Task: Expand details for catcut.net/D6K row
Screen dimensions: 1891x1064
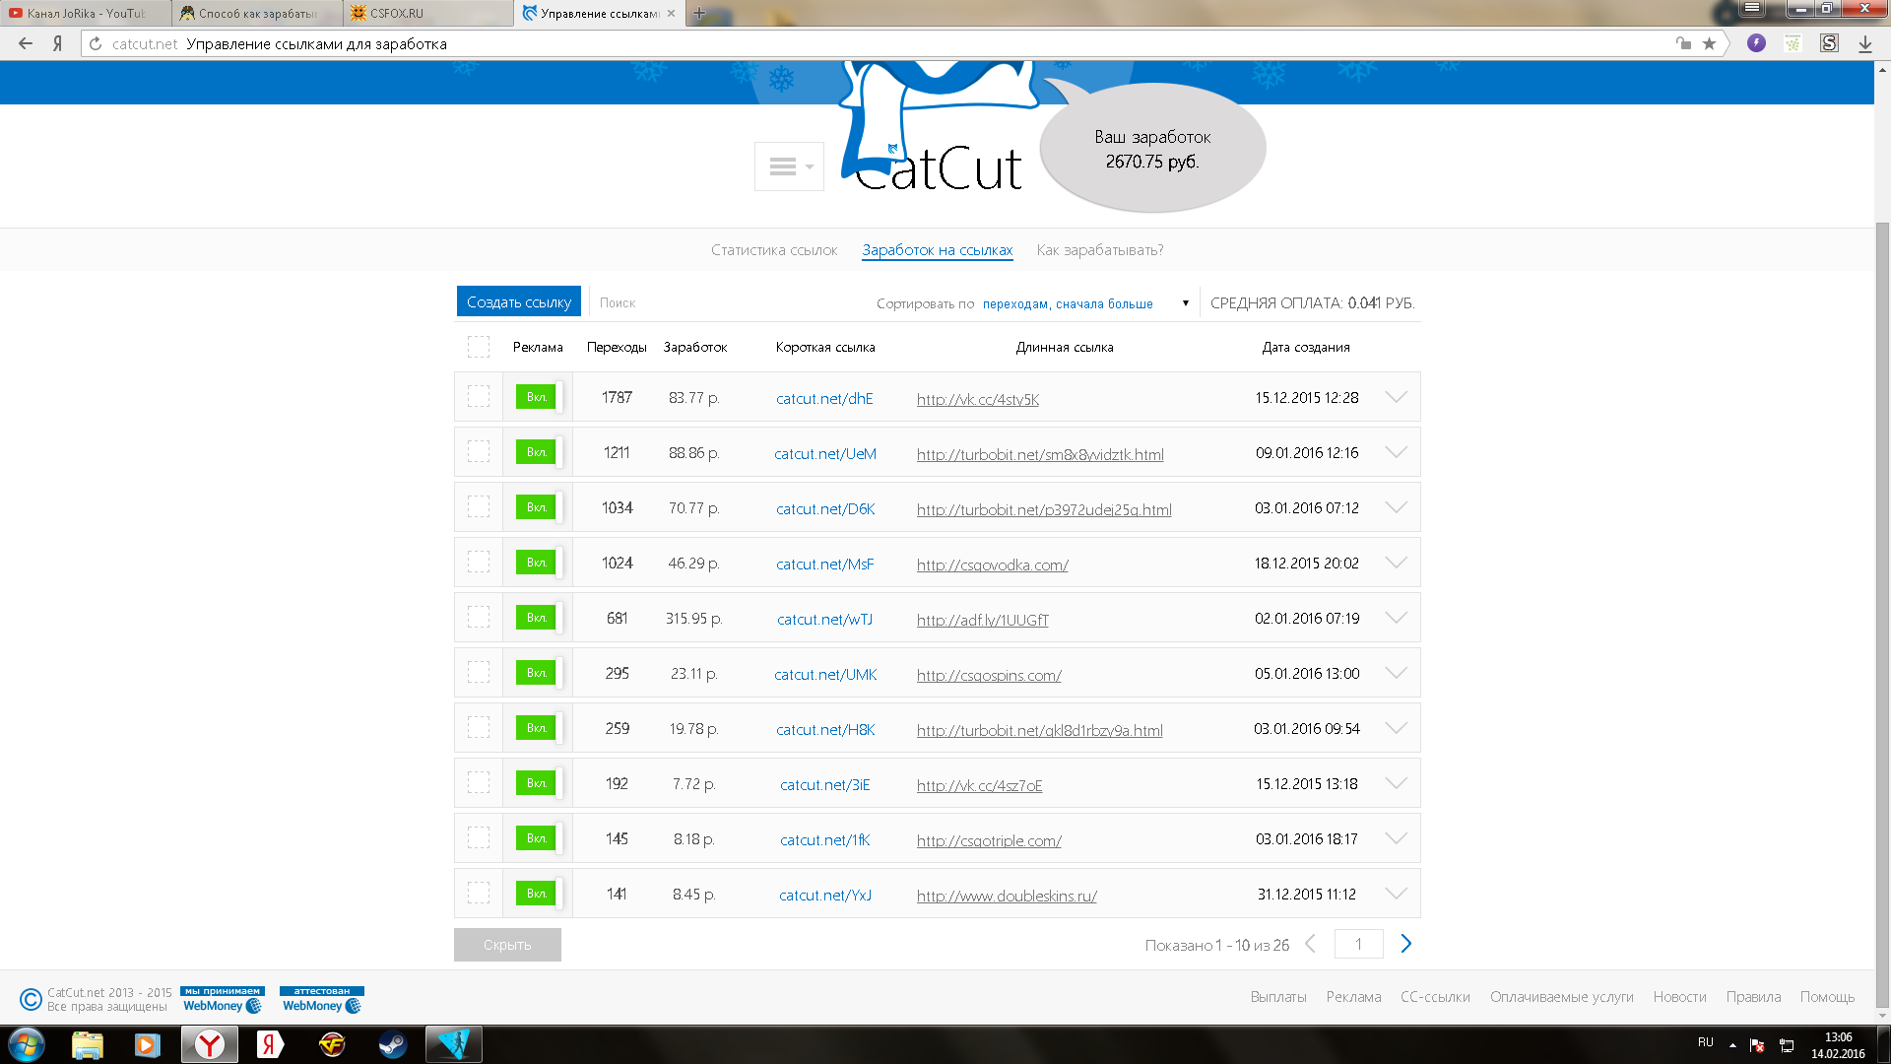Action: [1397, 507]
